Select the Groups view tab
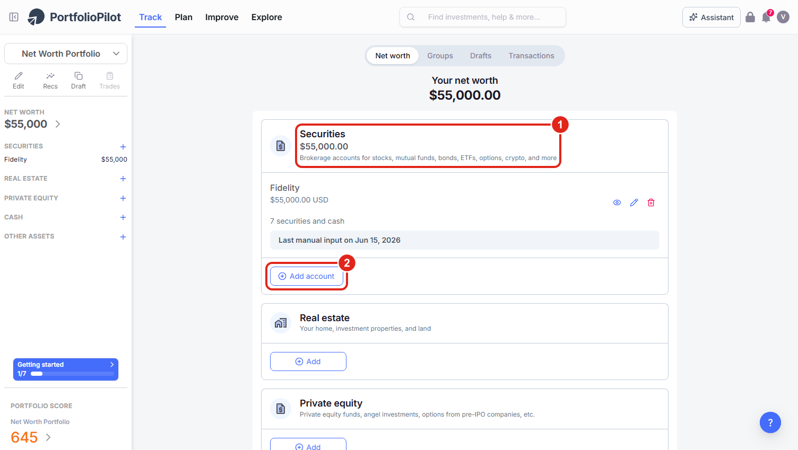Image resolution: width=798 pixels, height=450 pixels. click(440, 56)
